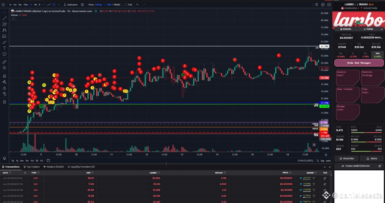
Task: Expand more links chevron beside Twitter
Action: 382,29
